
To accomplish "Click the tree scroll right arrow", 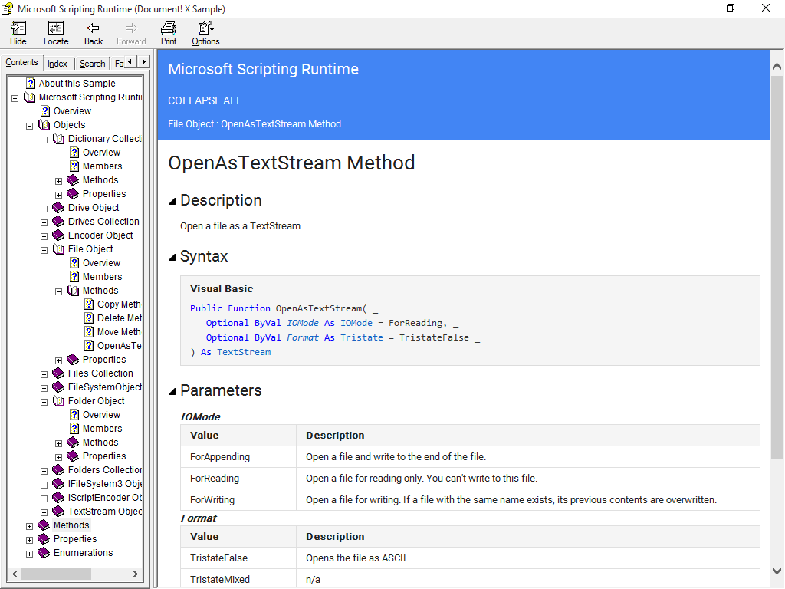I will coord(135,574).
